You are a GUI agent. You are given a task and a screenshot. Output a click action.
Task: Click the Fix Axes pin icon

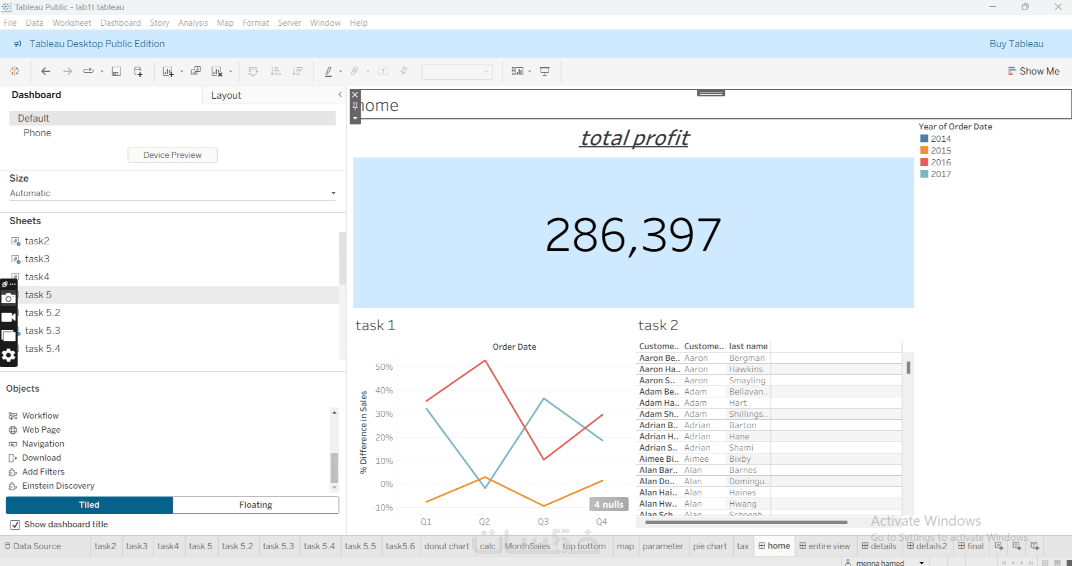pos(404,71)
